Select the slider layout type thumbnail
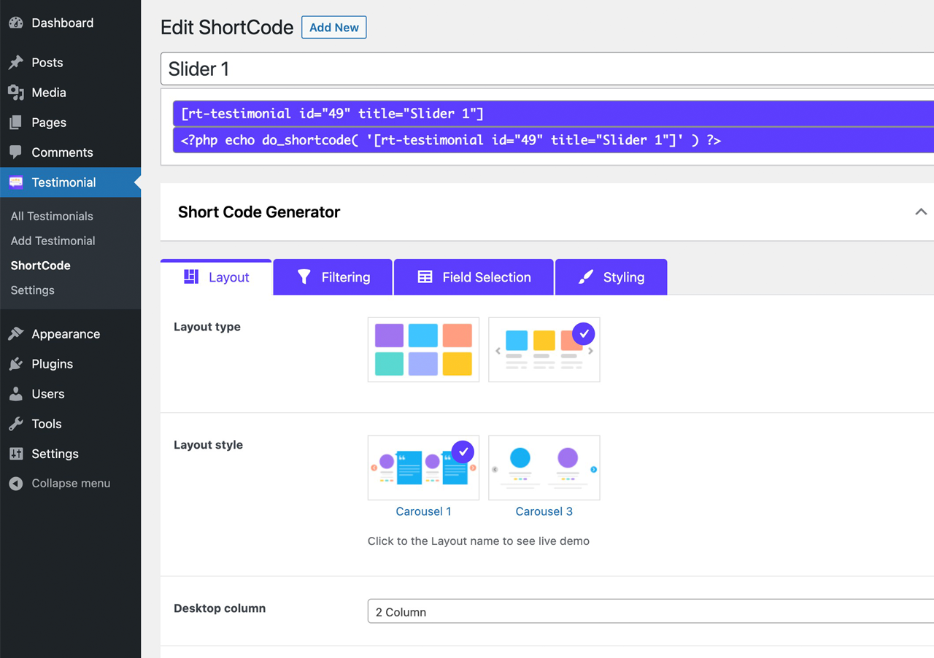This screenshot has height=658, width=934. pyautogui.click(x=544, y=349)
